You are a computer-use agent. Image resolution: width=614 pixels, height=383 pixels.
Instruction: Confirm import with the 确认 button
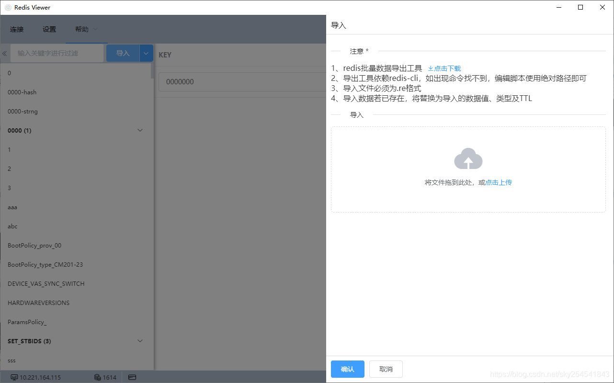(347, 369)
